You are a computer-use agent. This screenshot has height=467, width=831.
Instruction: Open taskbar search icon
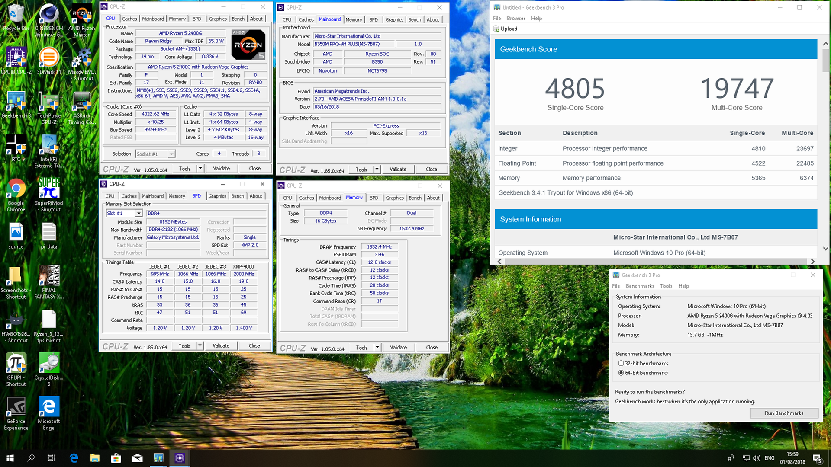(31, 458)
